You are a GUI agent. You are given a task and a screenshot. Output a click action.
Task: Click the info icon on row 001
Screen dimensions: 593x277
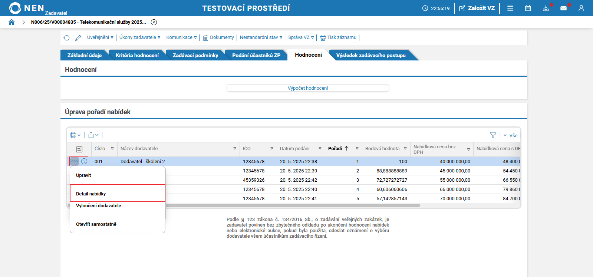click(x=84, y=161)
